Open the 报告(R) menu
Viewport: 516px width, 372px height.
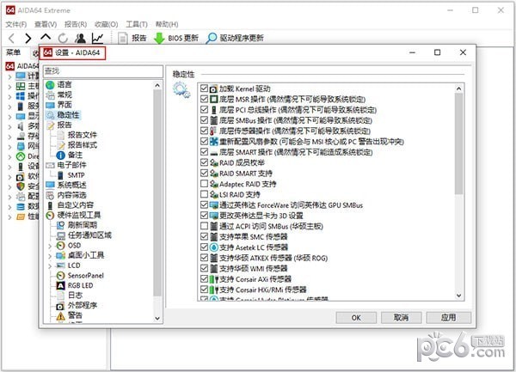[x=76, y=24]
